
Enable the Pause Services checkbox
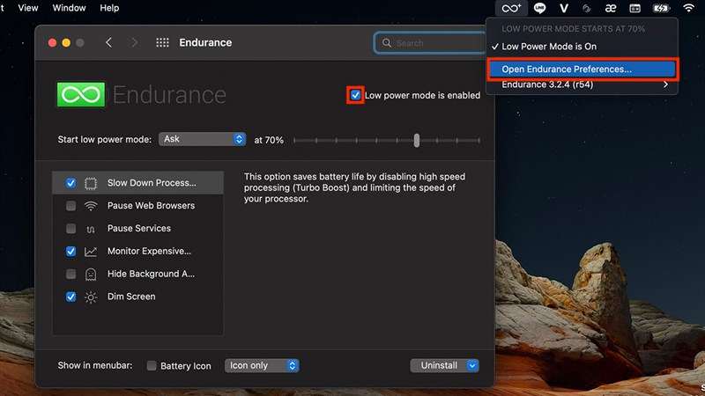(x=70, y=229)
